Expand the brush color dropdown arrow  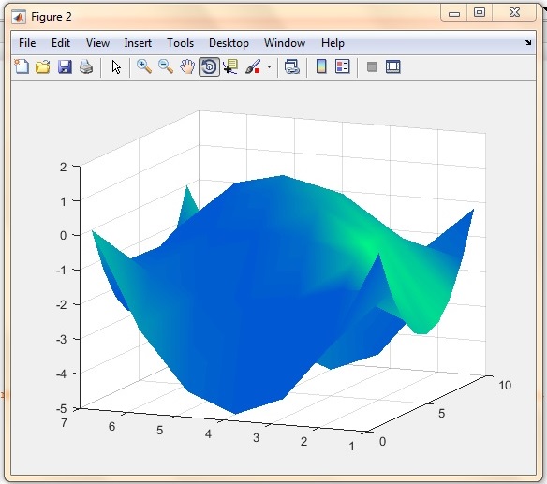269,66
